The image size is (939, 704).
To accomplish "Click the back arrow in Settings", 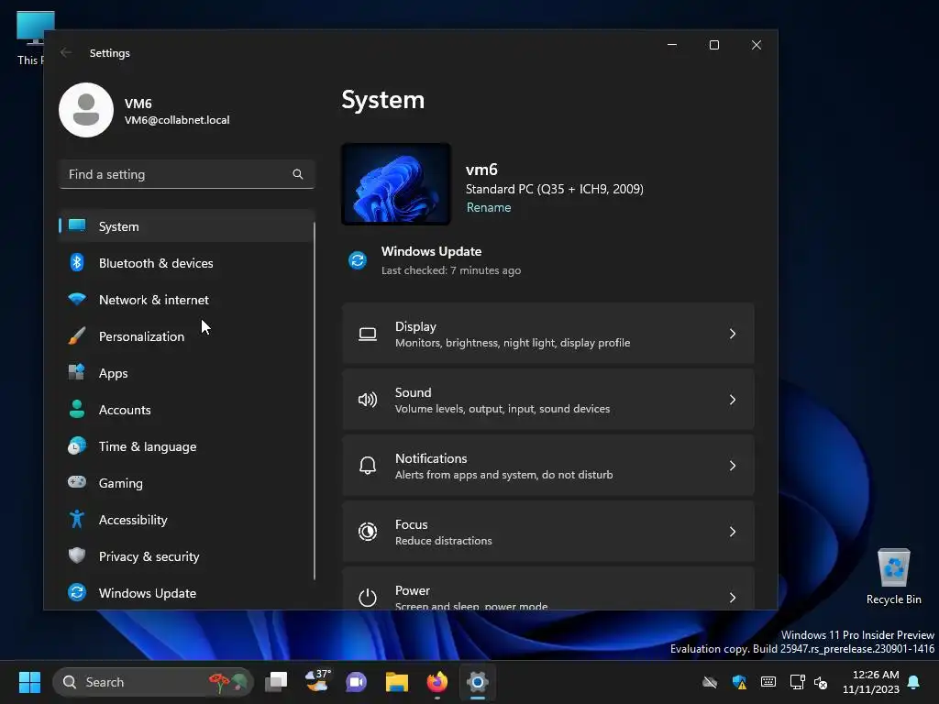I will (x=66, y=52).
